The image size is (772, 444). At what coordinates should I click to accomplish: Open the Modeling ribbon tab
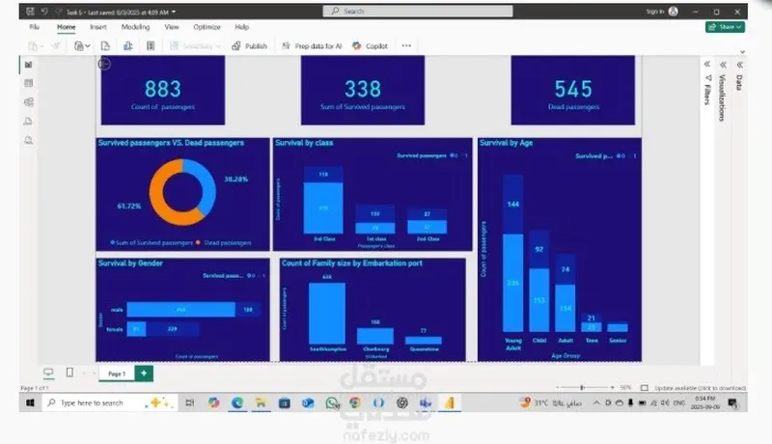135,27
